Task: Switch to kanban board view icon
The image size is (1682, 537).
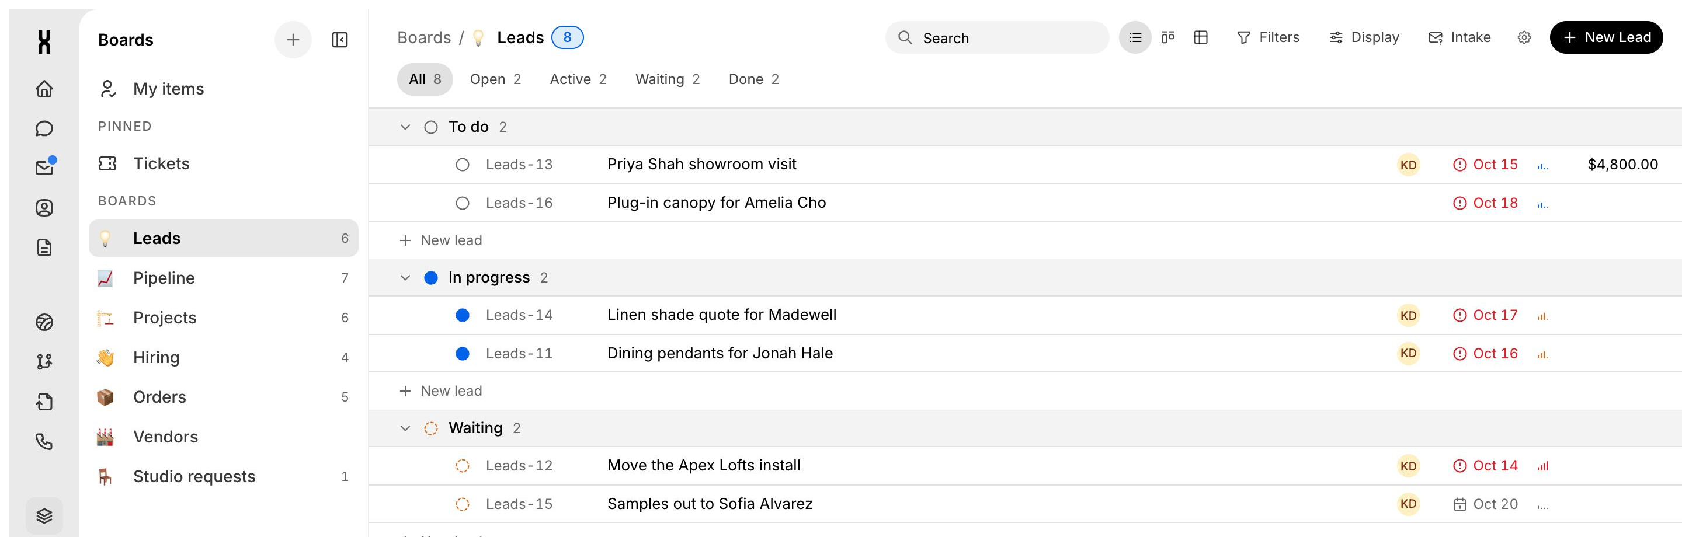Action: (1167, 37)
